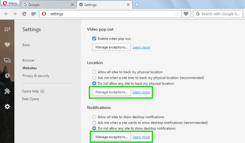
Task: Open synced devices tabs in sidebar
Action: click(7, 60)
